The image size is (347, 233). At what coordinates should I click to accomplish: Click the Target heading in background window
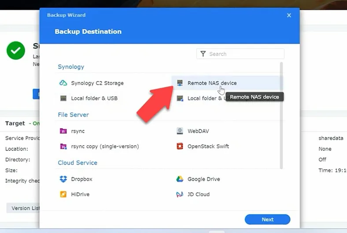[x=15, y=123]
